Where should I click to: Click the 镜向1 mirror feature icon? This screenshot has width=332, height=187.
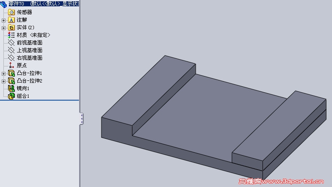[x=11, y=88]
